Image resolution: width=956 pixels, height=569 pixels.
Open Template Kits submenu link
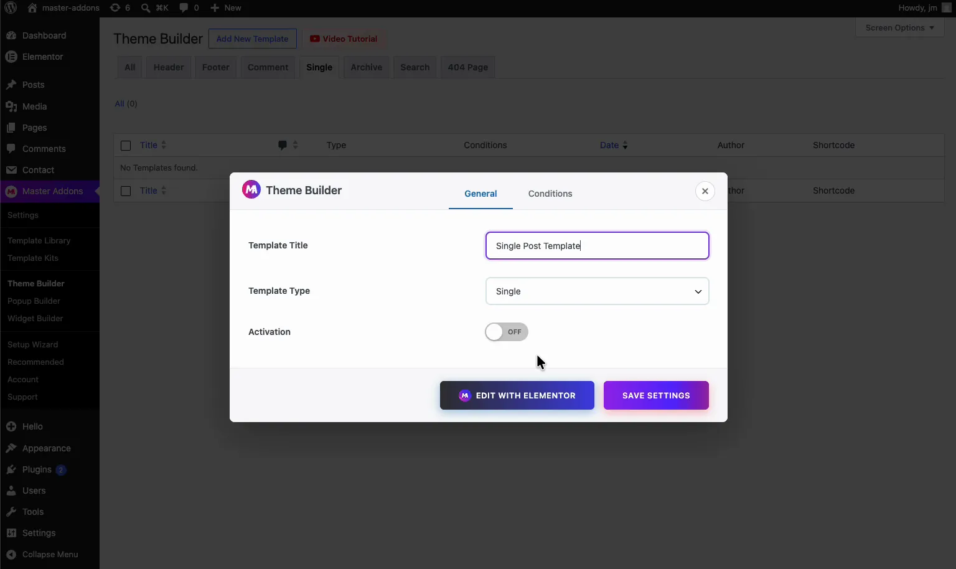pyautogui.click(x=33, y=258)
